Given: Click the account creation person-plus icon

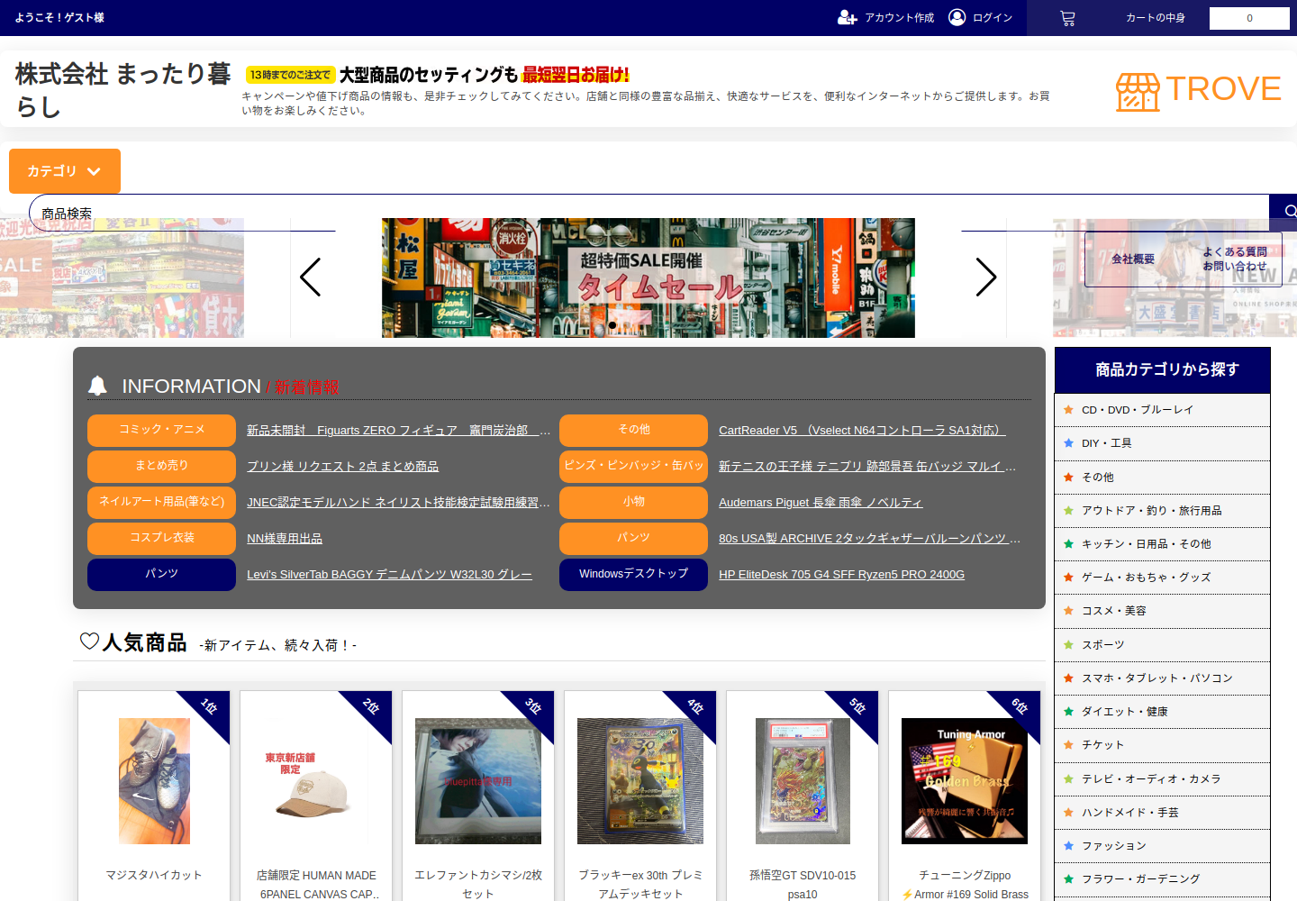Looking at the screenshot, I should pyautogui.click(x=847, y=17).
